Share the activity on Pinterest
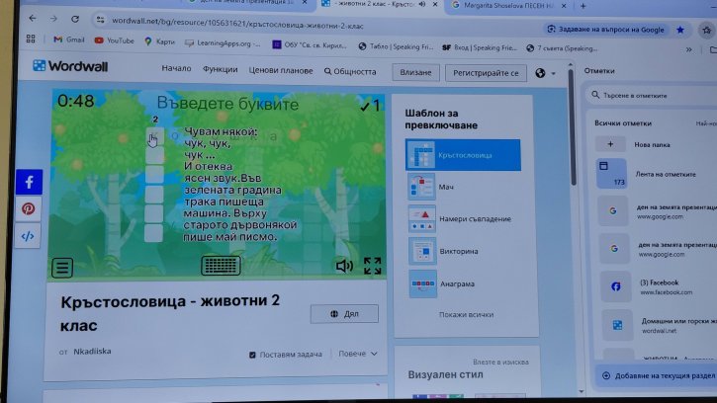This screenshot has width=717, height=403. [x=29, y=208]
